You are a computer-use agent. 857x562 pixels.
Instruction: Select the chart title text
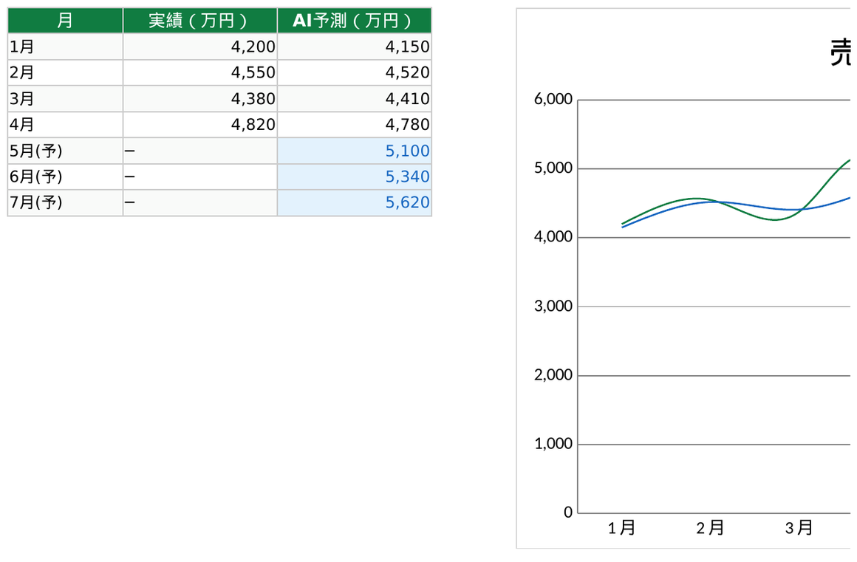(841, 53)
